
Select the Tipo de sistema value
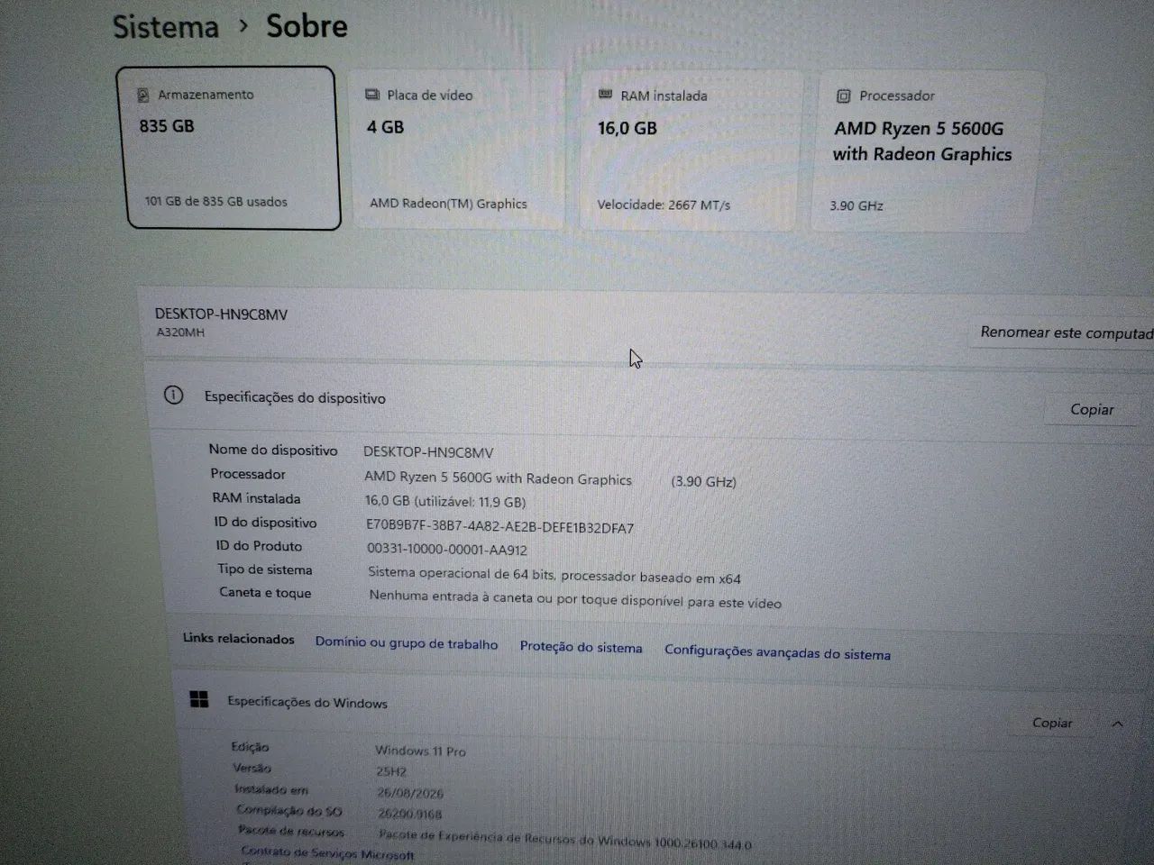point(554,575)
